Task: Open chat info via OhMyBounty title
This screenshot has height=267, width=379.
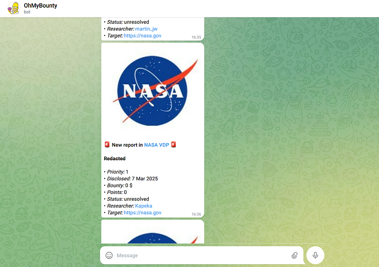Action: [x=40, y=5]
